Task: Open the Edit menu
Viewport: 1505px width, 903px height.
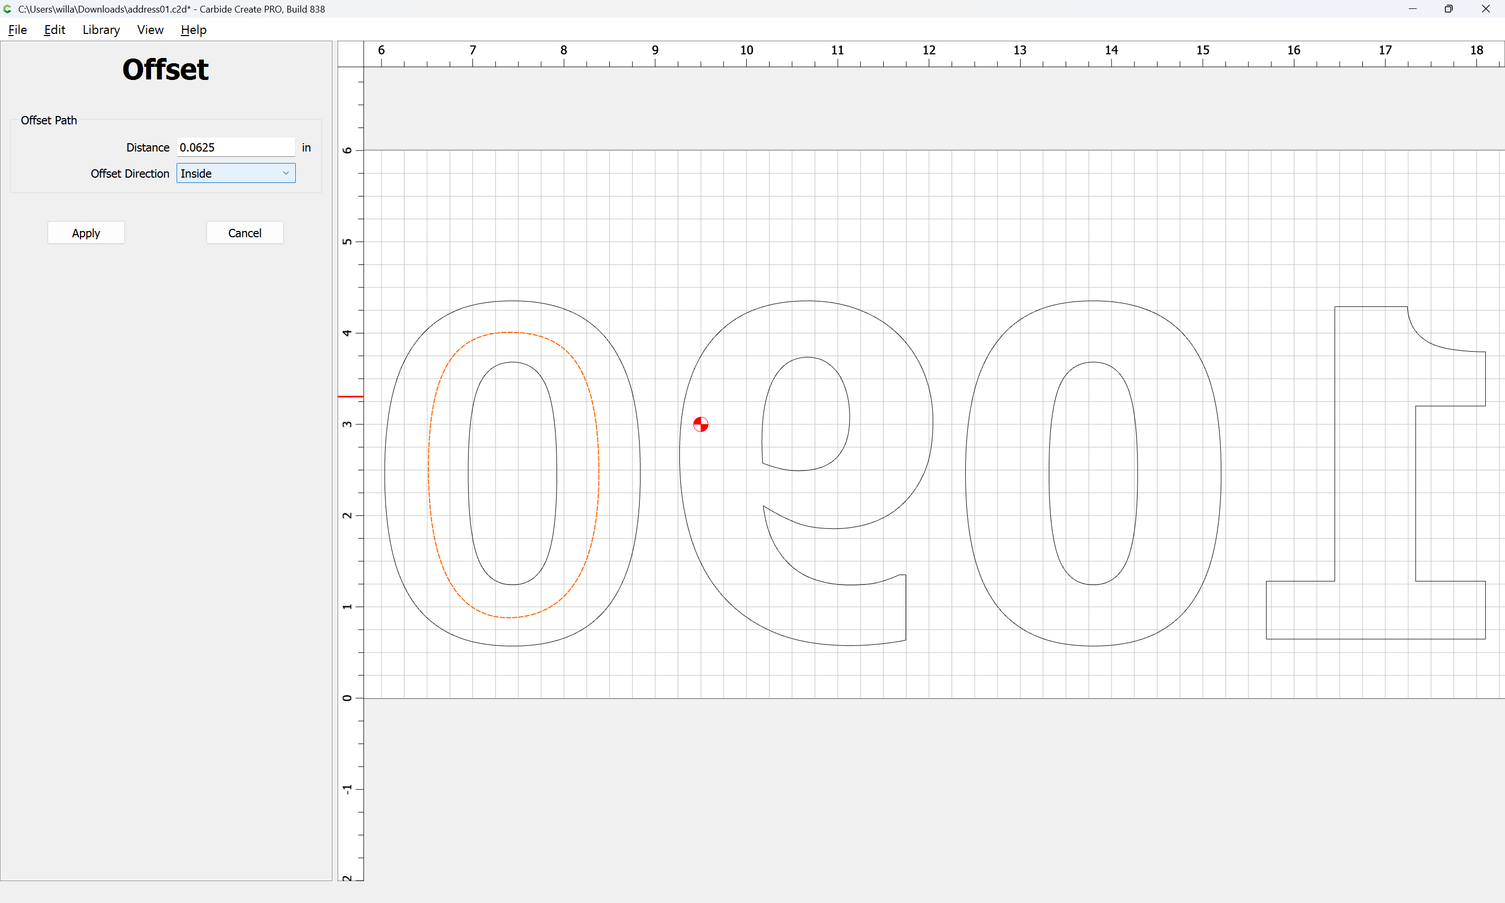Action: [x=54, y=30]
